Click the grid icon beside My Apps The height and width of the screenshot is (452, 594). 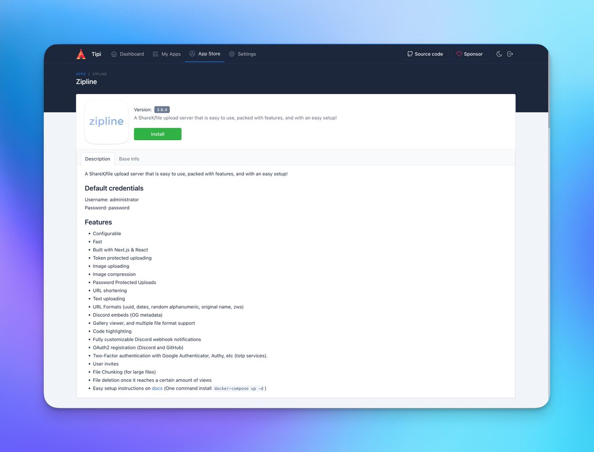[x=155, y=53]
